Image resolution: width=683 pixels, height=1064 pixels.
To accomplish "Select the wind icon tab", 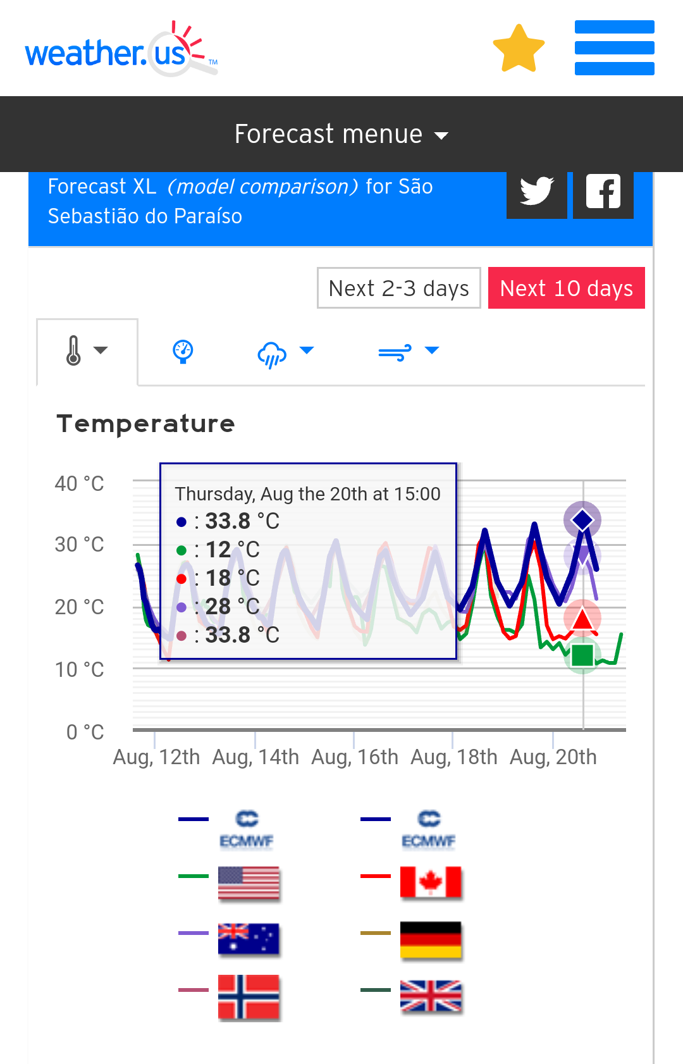I will pos(395,352).
